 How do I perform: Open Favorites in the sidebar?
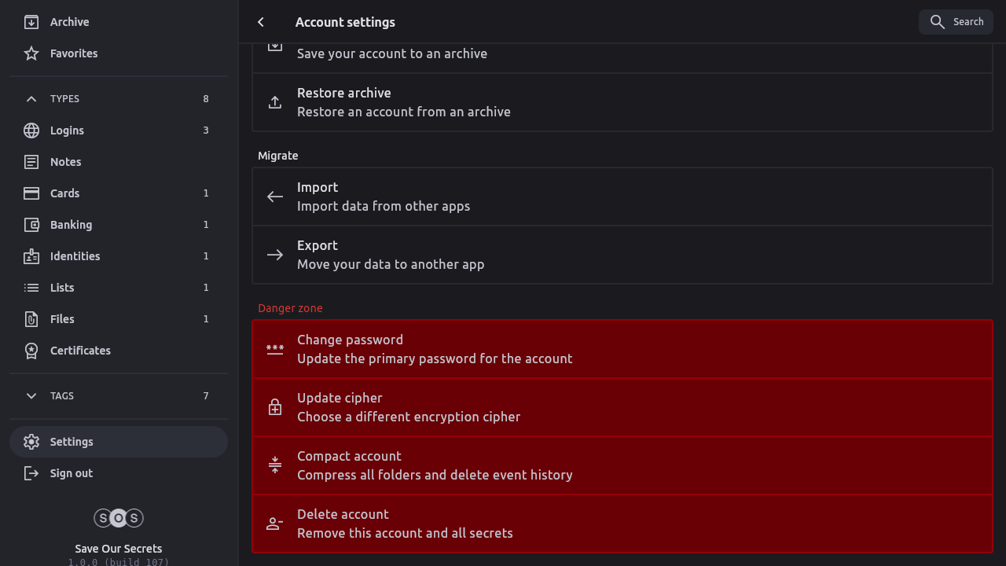point(74,53)
